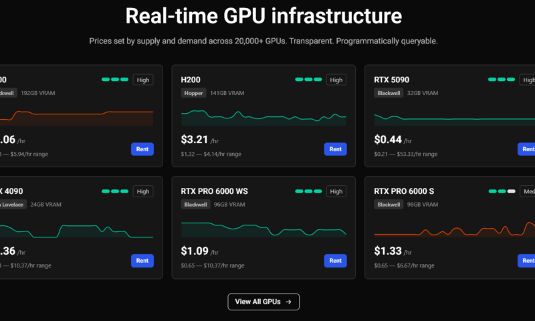The width and height of the screenshot is (535, 321).
Task: Click the High badge on the H200 card
Action: pyautogui.click(x=336, y=80)
